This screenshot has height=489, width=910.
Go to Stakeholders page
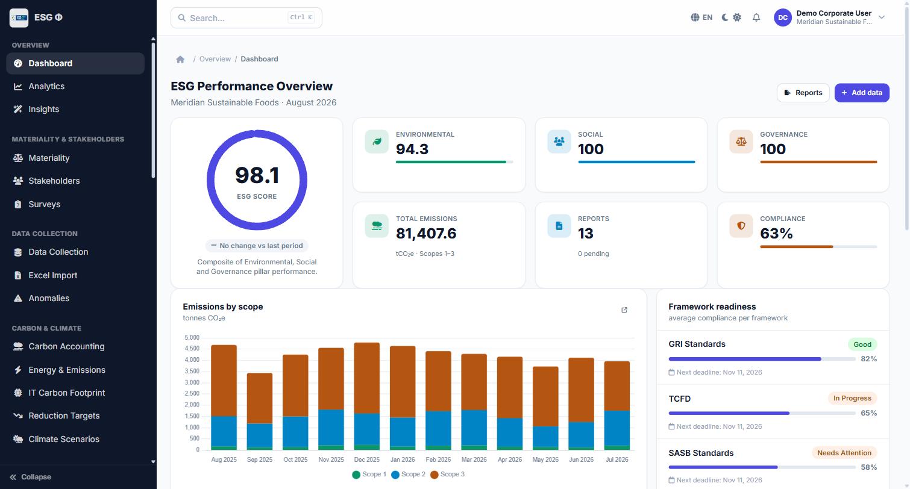[x=75, y=181]
